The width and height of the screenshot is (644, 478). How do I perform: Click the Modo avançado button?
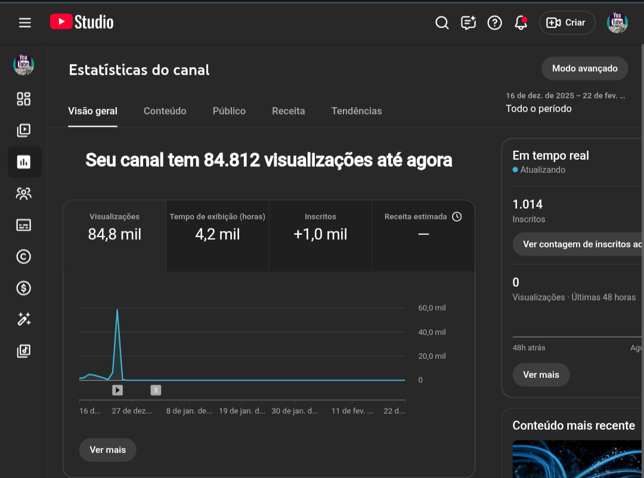pos(584,69)
